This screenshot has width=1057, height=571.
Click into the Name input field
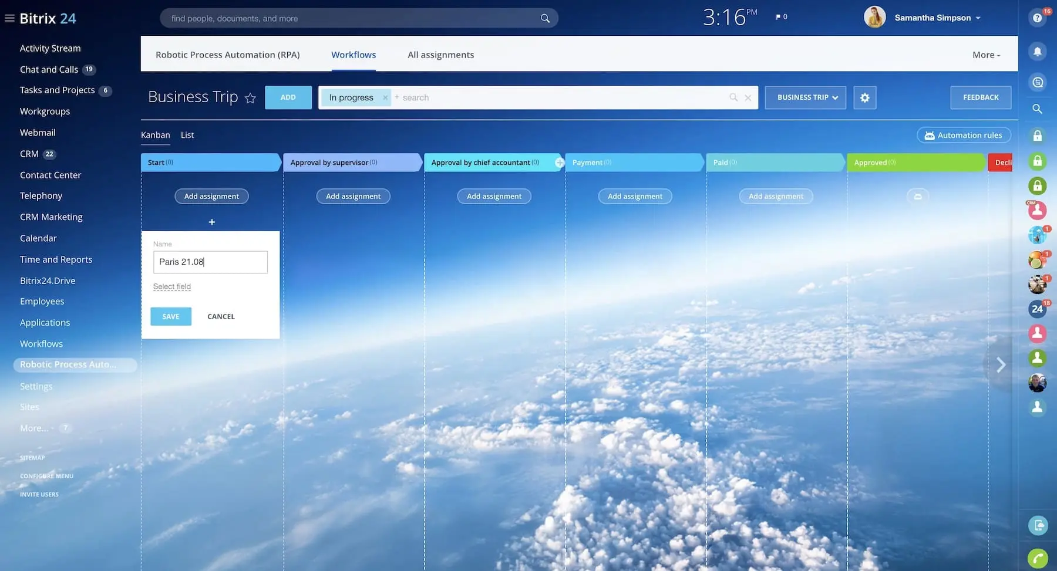pyautogui.click(x=210, y=262)
